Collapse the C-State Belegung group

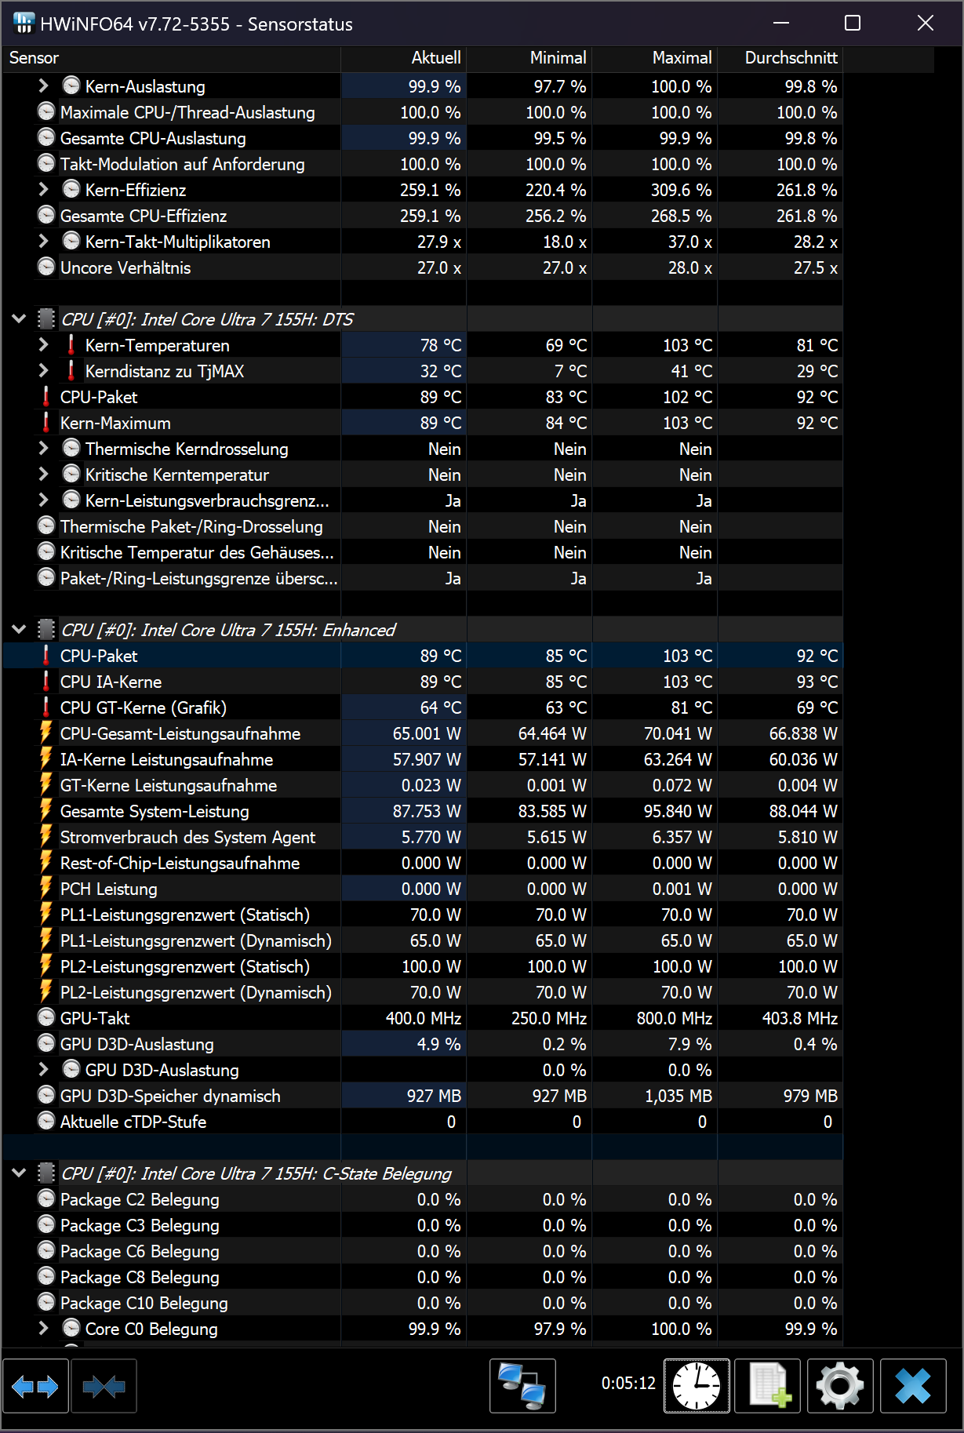pyautogui.click(x=20, y=1173)
